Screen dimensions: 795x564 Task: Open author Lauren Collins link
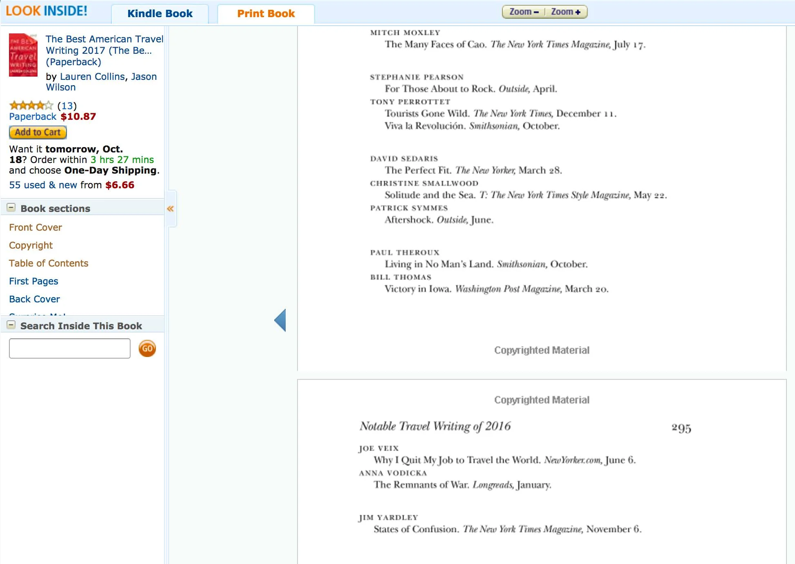(x=92, y=77)
